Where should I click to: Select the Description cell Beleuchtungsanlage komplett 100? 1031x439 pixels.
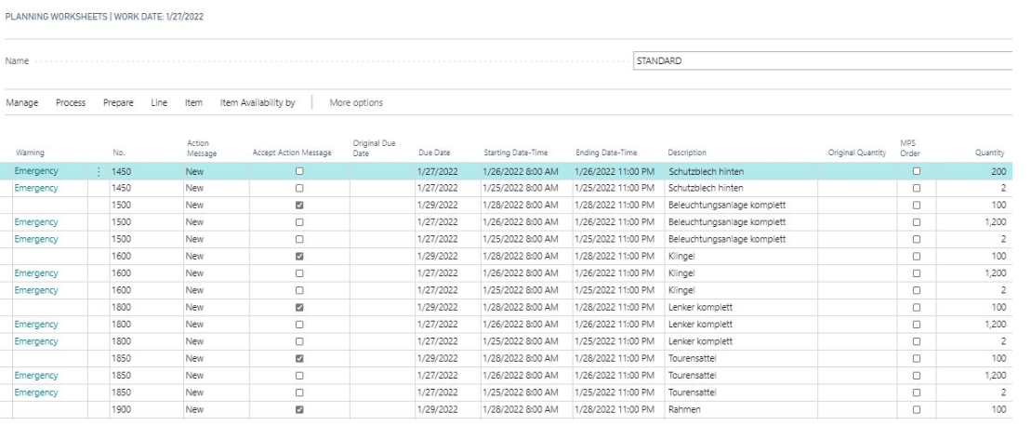click(x=727, y=205)
